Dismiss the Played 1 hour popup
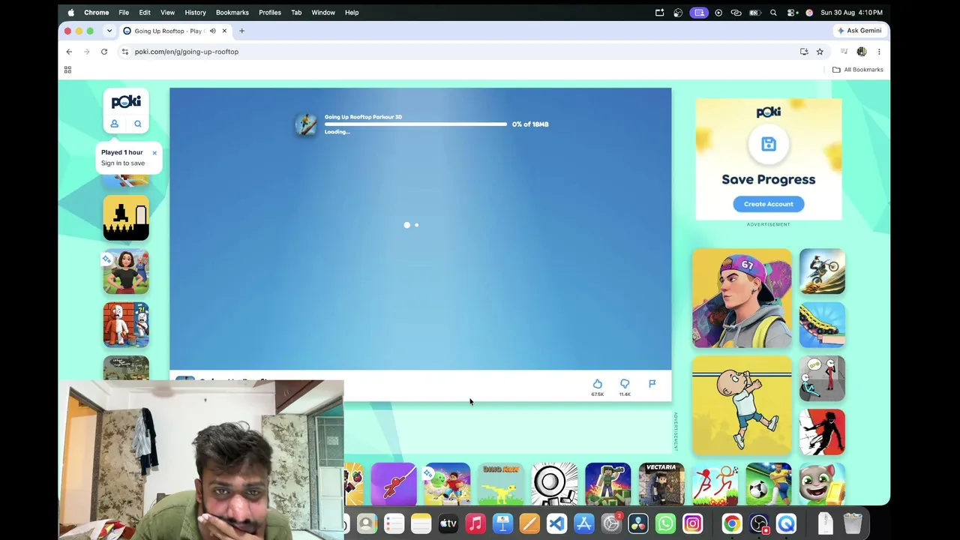This screenshot has width=960, height=540. pos(154,153)
